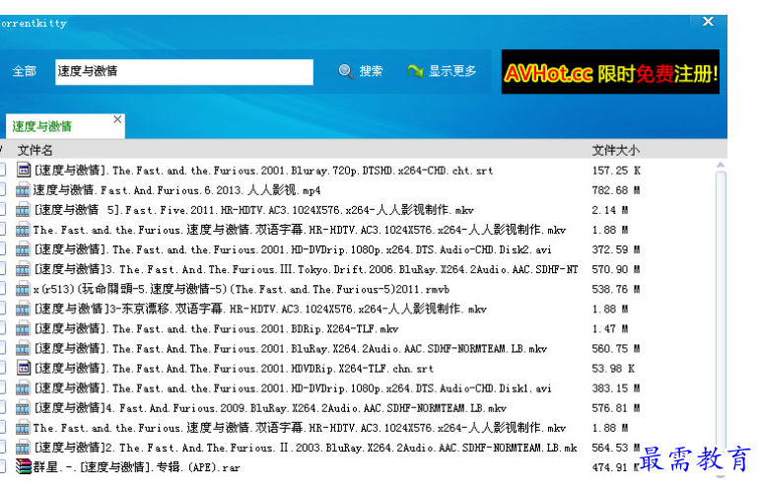
Task: Tick checkbox for Fast.And.Furious.6.2013 mp4 row
Action: tap(2, 190)
